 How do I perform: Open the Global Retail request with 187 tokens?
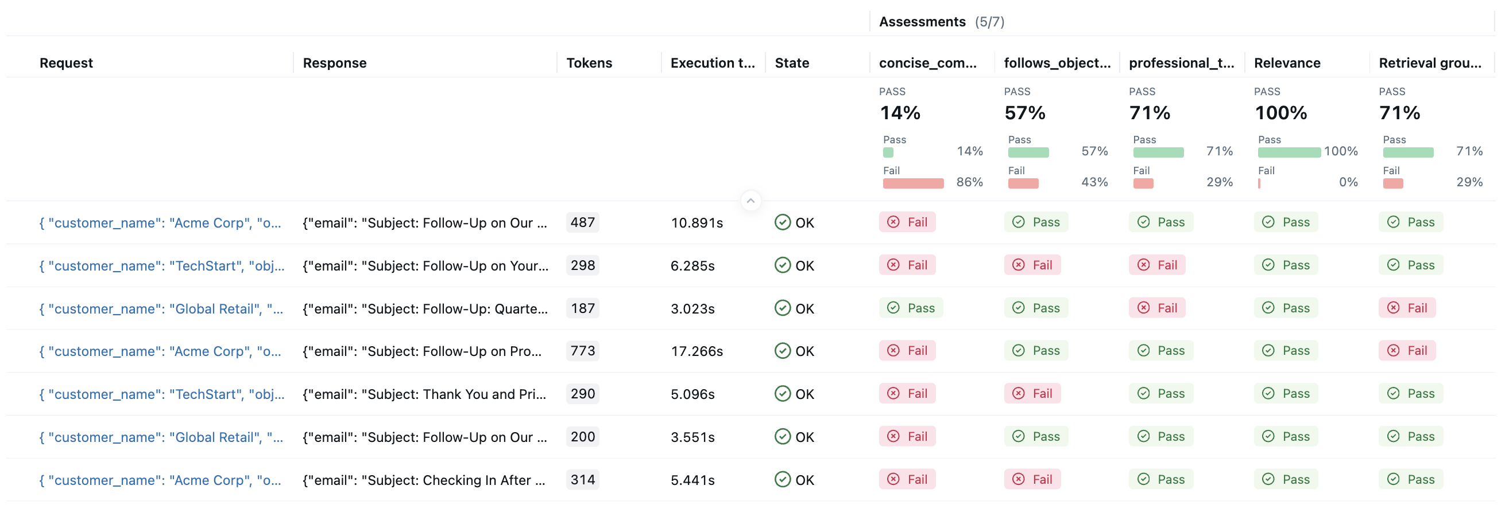tap(161, 309)
